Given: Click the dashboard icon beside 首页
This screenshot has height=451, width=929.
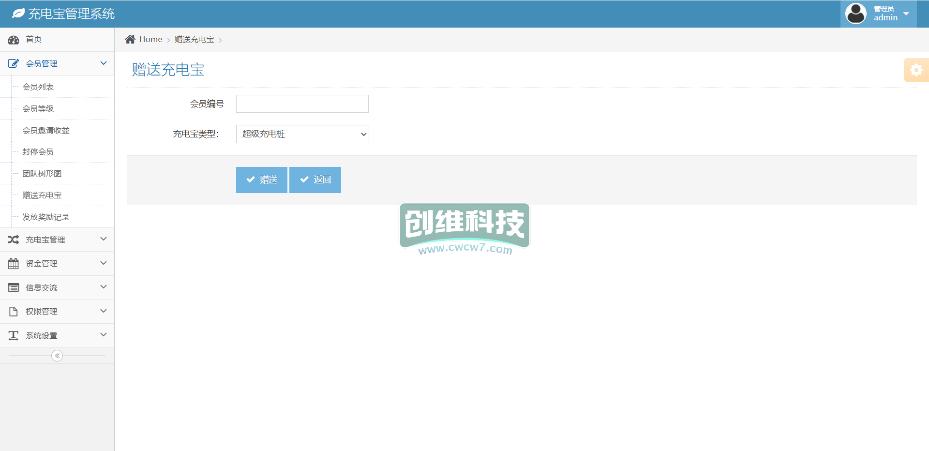Looking at the screenshot, I should click(x=14, y=40).
